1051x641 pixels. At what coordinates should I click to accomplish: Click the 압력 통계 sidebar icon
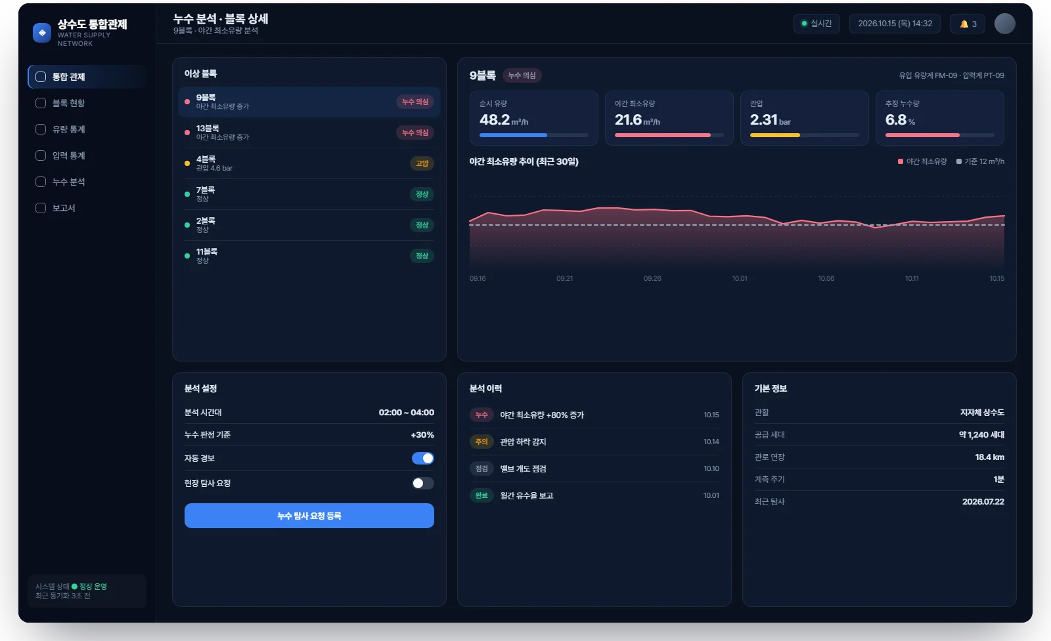[41, 155]
